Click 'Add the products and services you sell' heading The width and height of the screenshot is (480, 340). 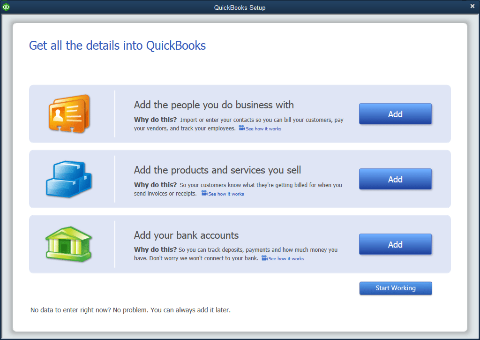pos(217,170)
